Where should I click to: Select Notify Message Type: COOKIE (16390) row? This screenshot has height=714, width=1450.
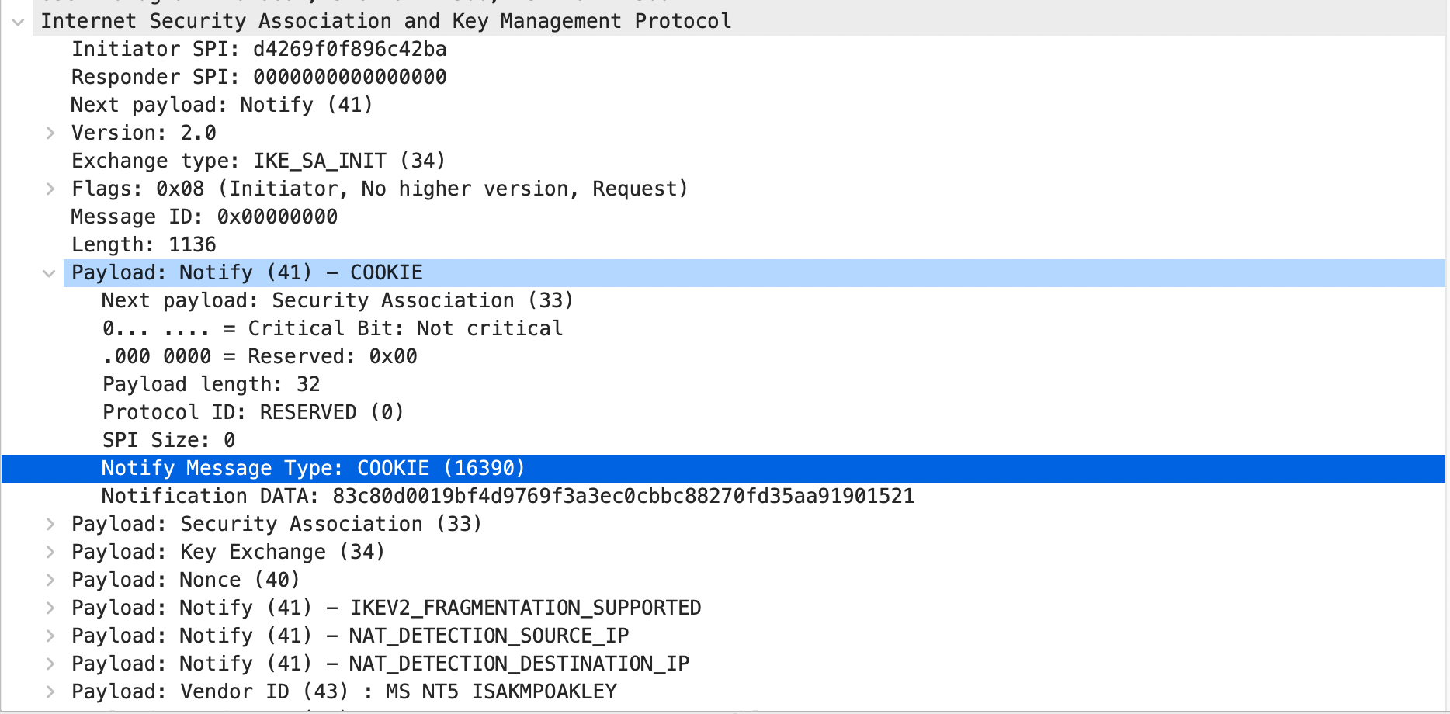[723, 469]
